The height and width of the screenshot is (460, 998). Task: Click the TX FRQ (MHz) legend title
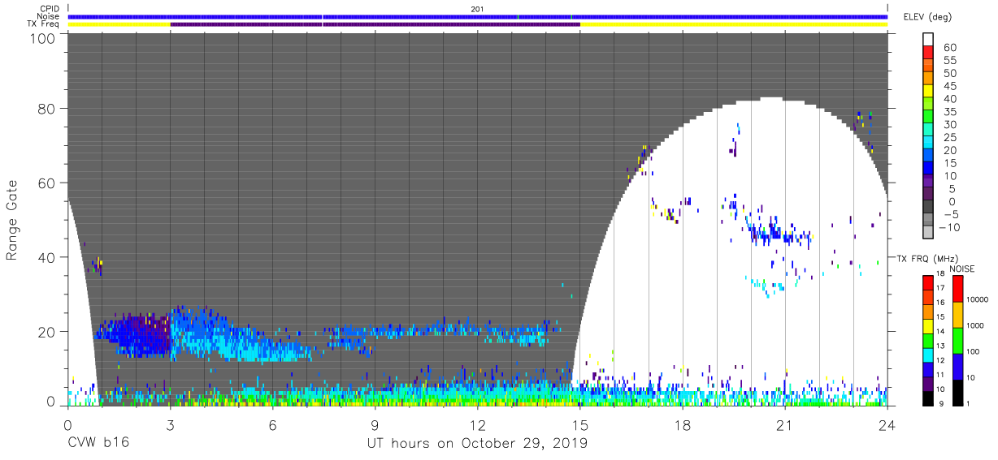(x=928, y=258)
